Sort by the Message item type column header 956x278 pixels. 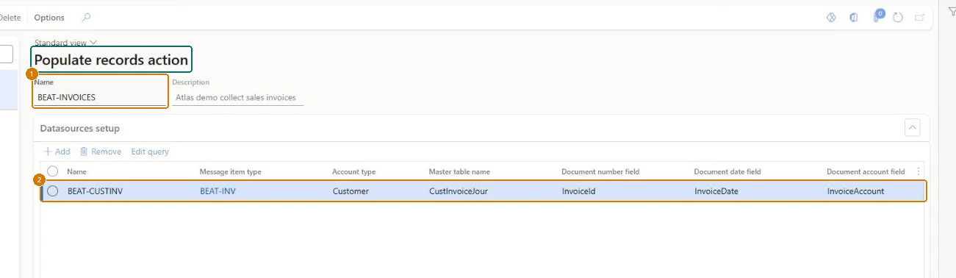230,171
